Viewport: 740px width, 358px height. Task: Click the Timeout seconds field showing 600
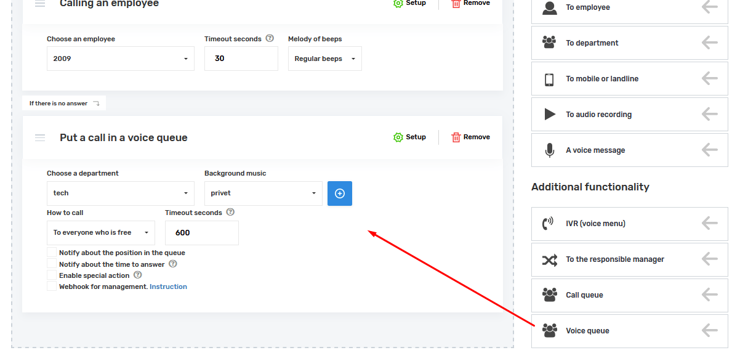pyautogui.click(x=201, y=233)
